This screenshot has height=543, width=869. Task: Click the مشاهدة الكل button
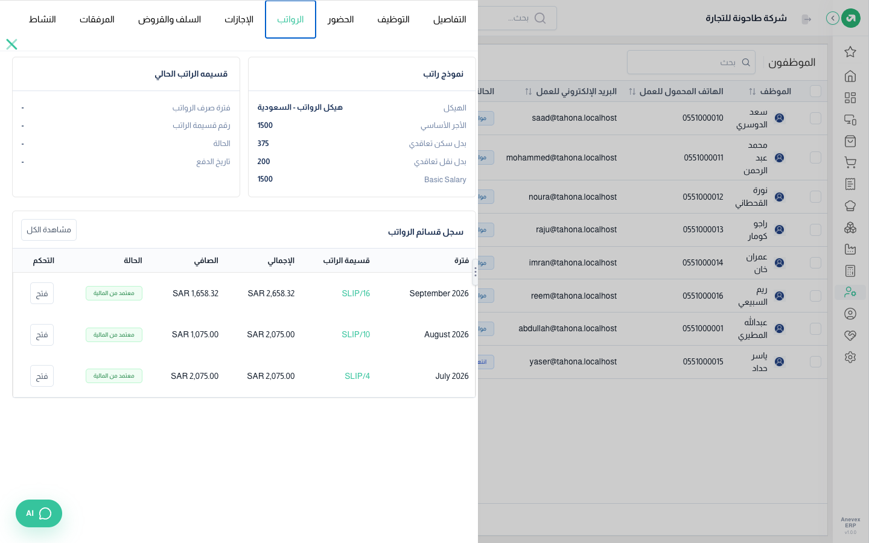[49, 230]
